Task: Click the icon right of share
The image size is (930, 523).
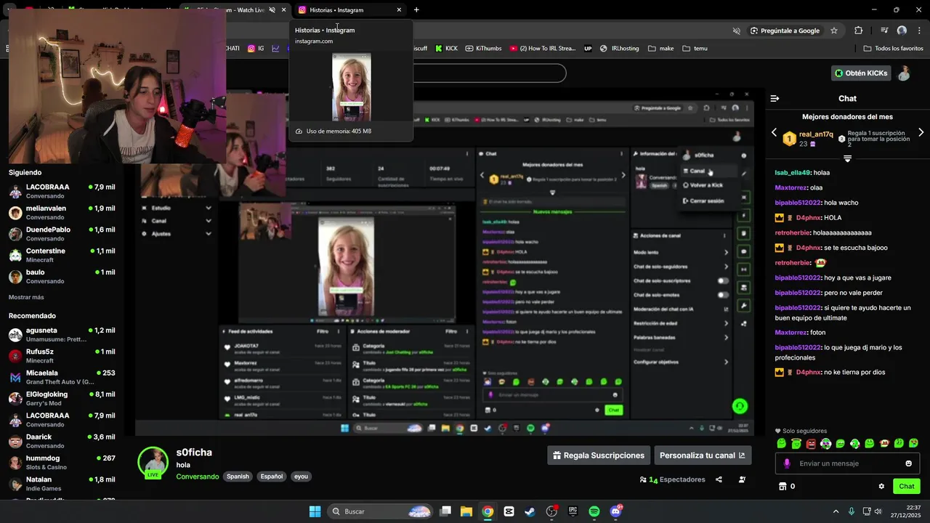Action: [x=742, y=479]
